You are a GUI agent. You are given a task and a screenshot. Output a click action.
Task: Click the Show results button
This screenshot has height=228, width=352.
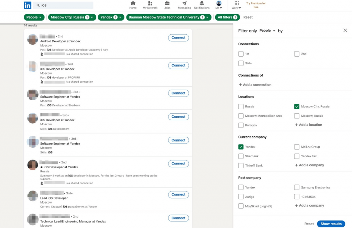click(331, 224)
